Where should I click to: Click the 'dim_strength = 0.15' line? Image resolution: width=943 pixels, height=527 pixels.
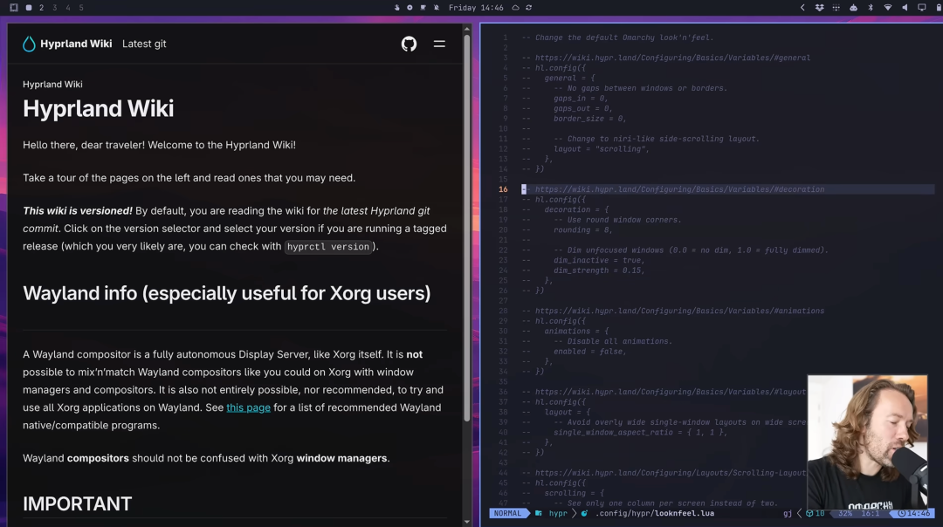pos(599,270)
